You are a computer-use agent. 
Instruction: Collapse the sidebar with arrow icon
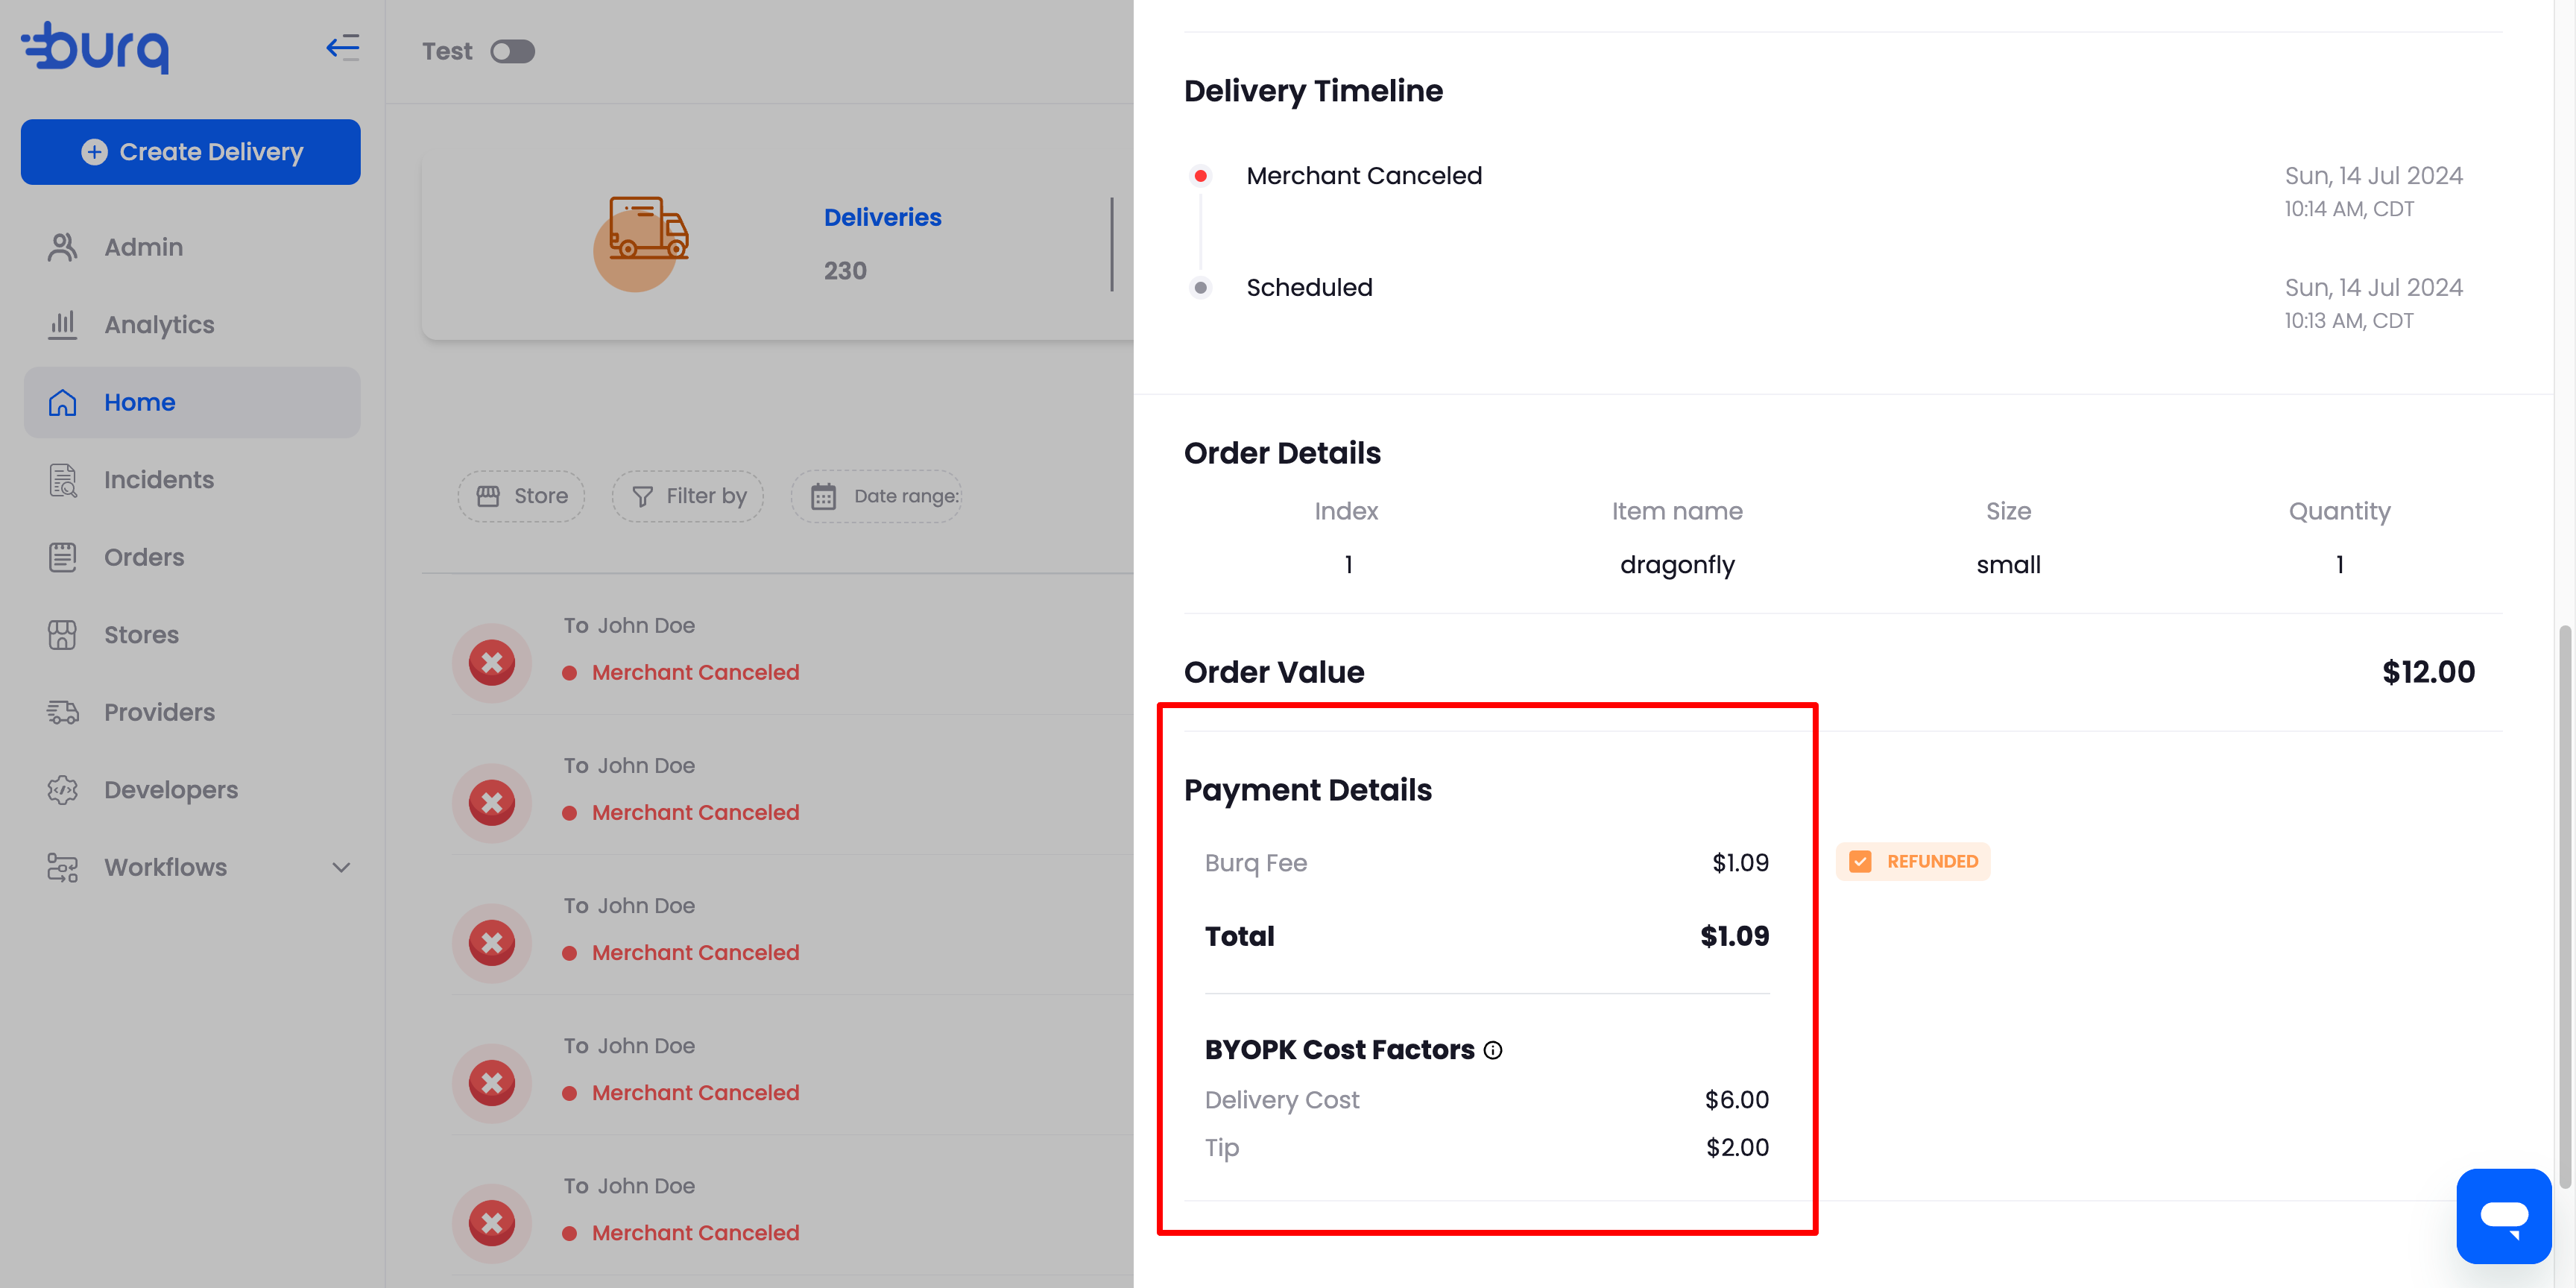point(342,47)
